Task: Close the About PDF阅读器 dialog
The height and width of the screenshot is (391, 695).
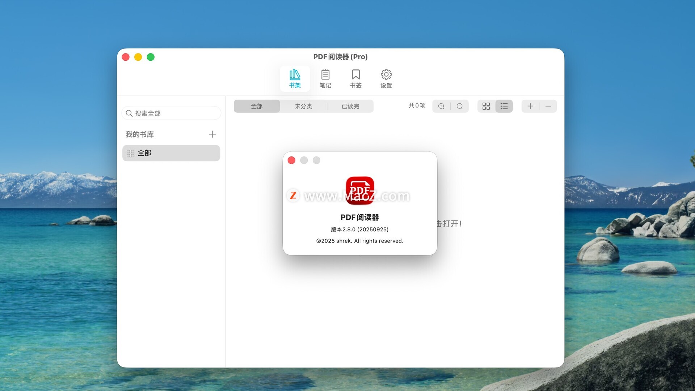Action: (x=291, y=160)
